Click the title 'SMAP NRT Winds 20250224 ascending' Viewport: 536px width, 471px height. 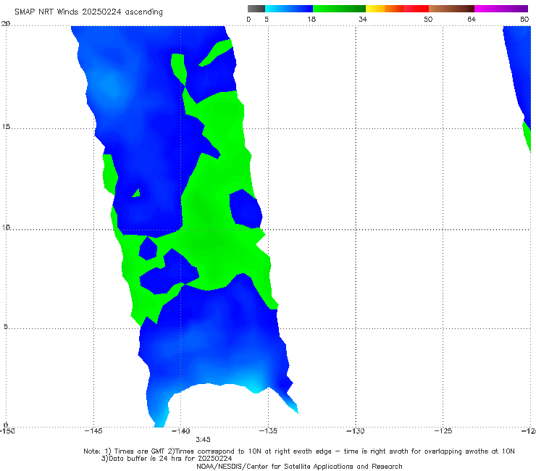(x=88, y=12)
